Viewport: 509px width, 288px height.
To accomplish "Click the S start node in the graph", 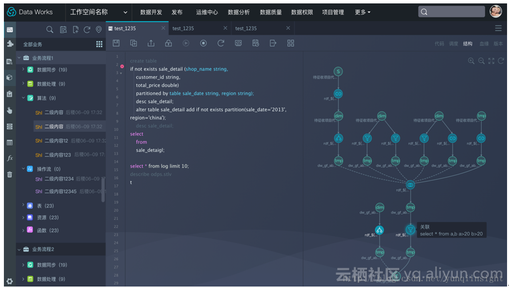I will 338,71.
